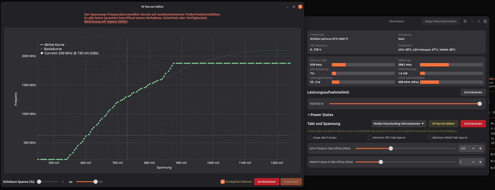Increase VRAM P-State 0 Takt-Offset with plus
Screen dimensions: 495x190
[480, 162]
